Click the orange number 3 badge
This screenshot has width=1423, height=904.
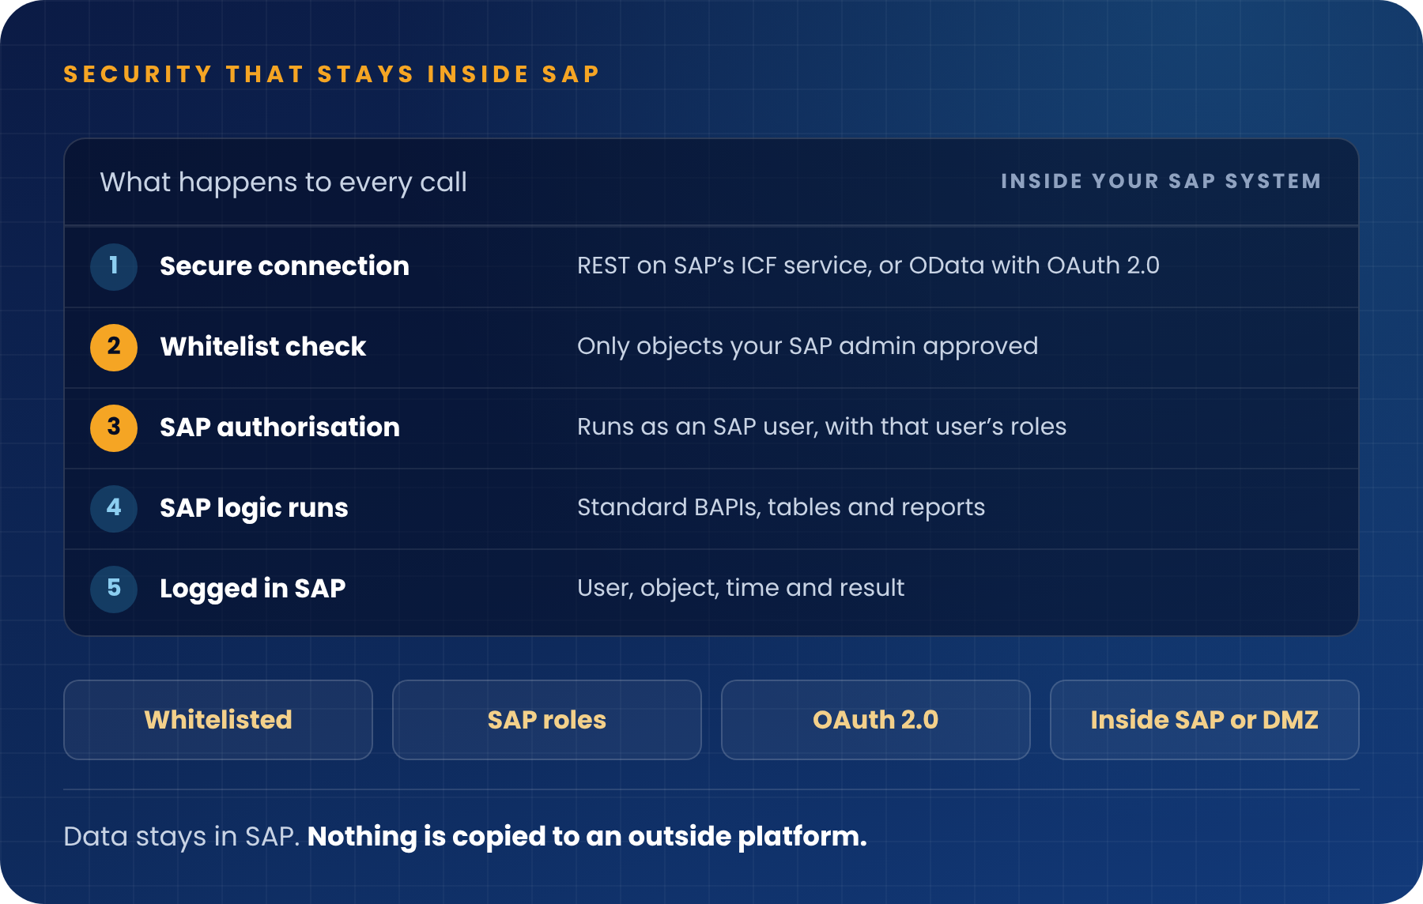click(x=114, y=428)
